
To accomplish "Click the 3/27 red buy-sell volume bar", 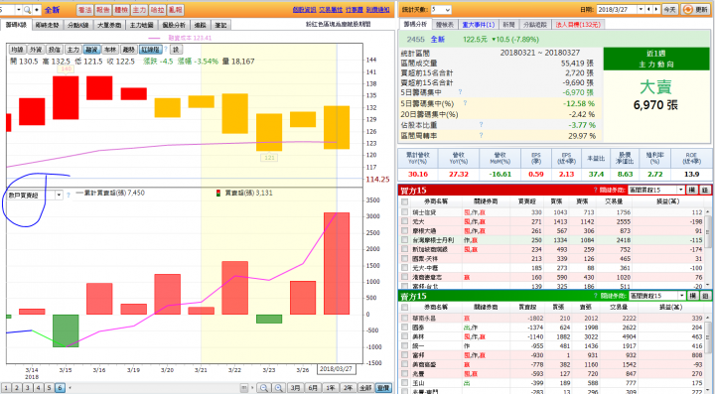I will coord(337,263).
